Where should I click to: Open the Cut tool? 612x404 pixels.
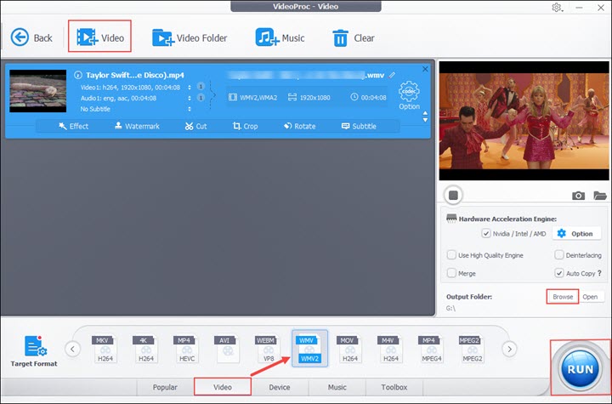tap(196, 126)
